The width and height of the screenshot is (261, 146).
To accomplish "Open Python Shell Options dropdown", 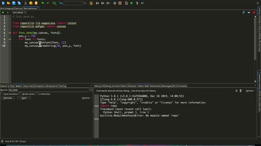I will (250, 91).
